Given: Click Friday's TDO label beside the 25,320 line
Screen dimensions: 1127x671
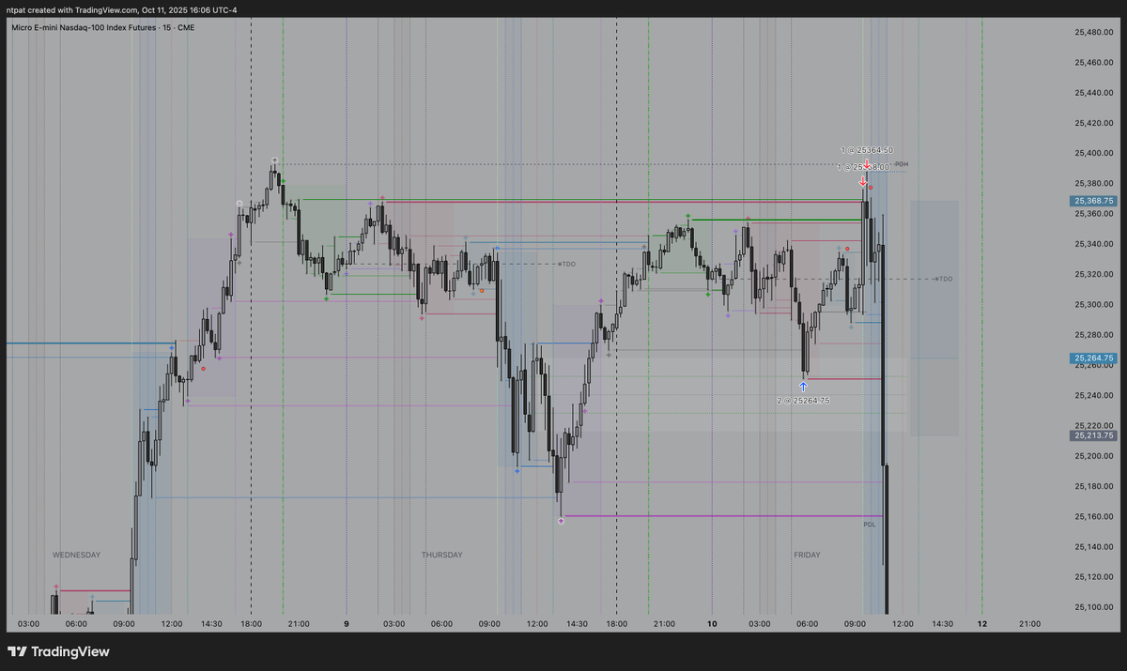Looking at the screenshot, I should (x=944, y=279).
